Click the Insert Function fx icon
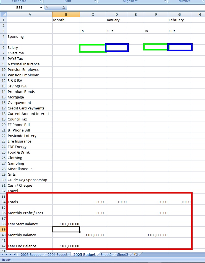Image resolution: width=205 pixels, height=263 pixels. [x=64, y=8]
